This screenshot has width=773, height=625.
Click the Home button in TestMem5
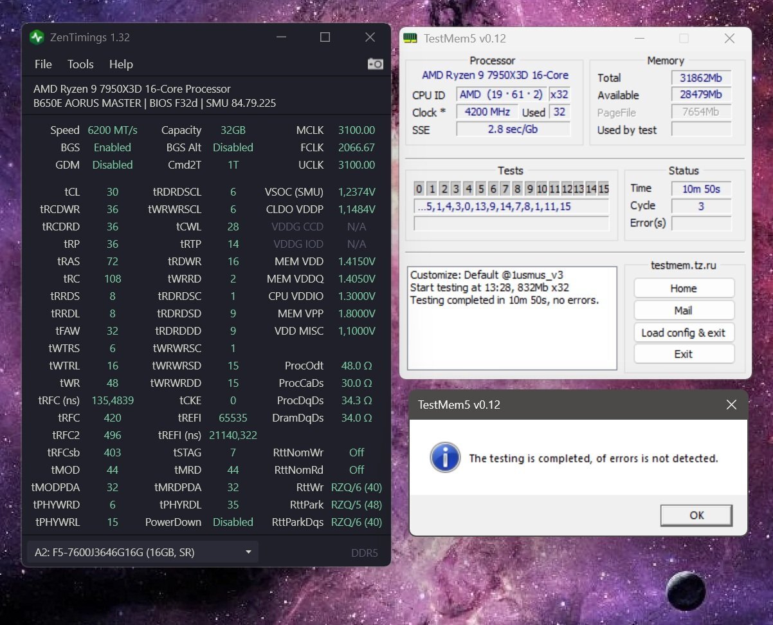pyautogui.click(x=684, y=288)
